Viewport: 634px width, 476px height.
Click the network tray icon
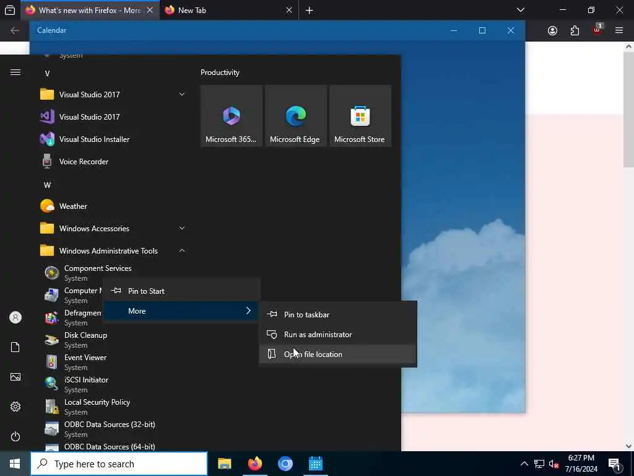539,464
